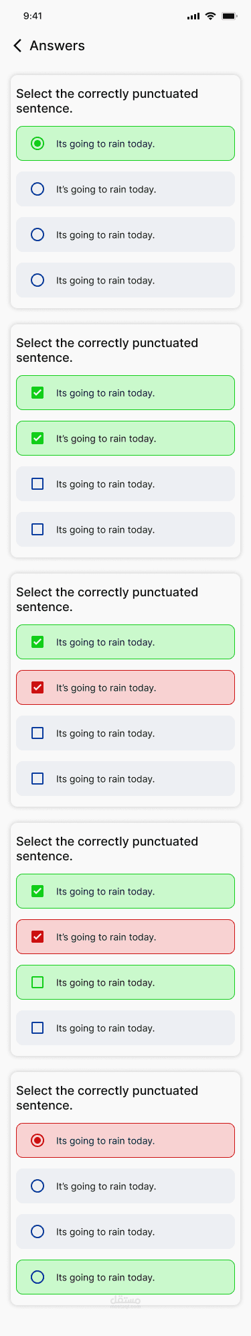Viewport: 251px width, 1336px height.
Task: Tap the back arrow next to Answers
Action: pyautogui.click(x=17, y=46)
